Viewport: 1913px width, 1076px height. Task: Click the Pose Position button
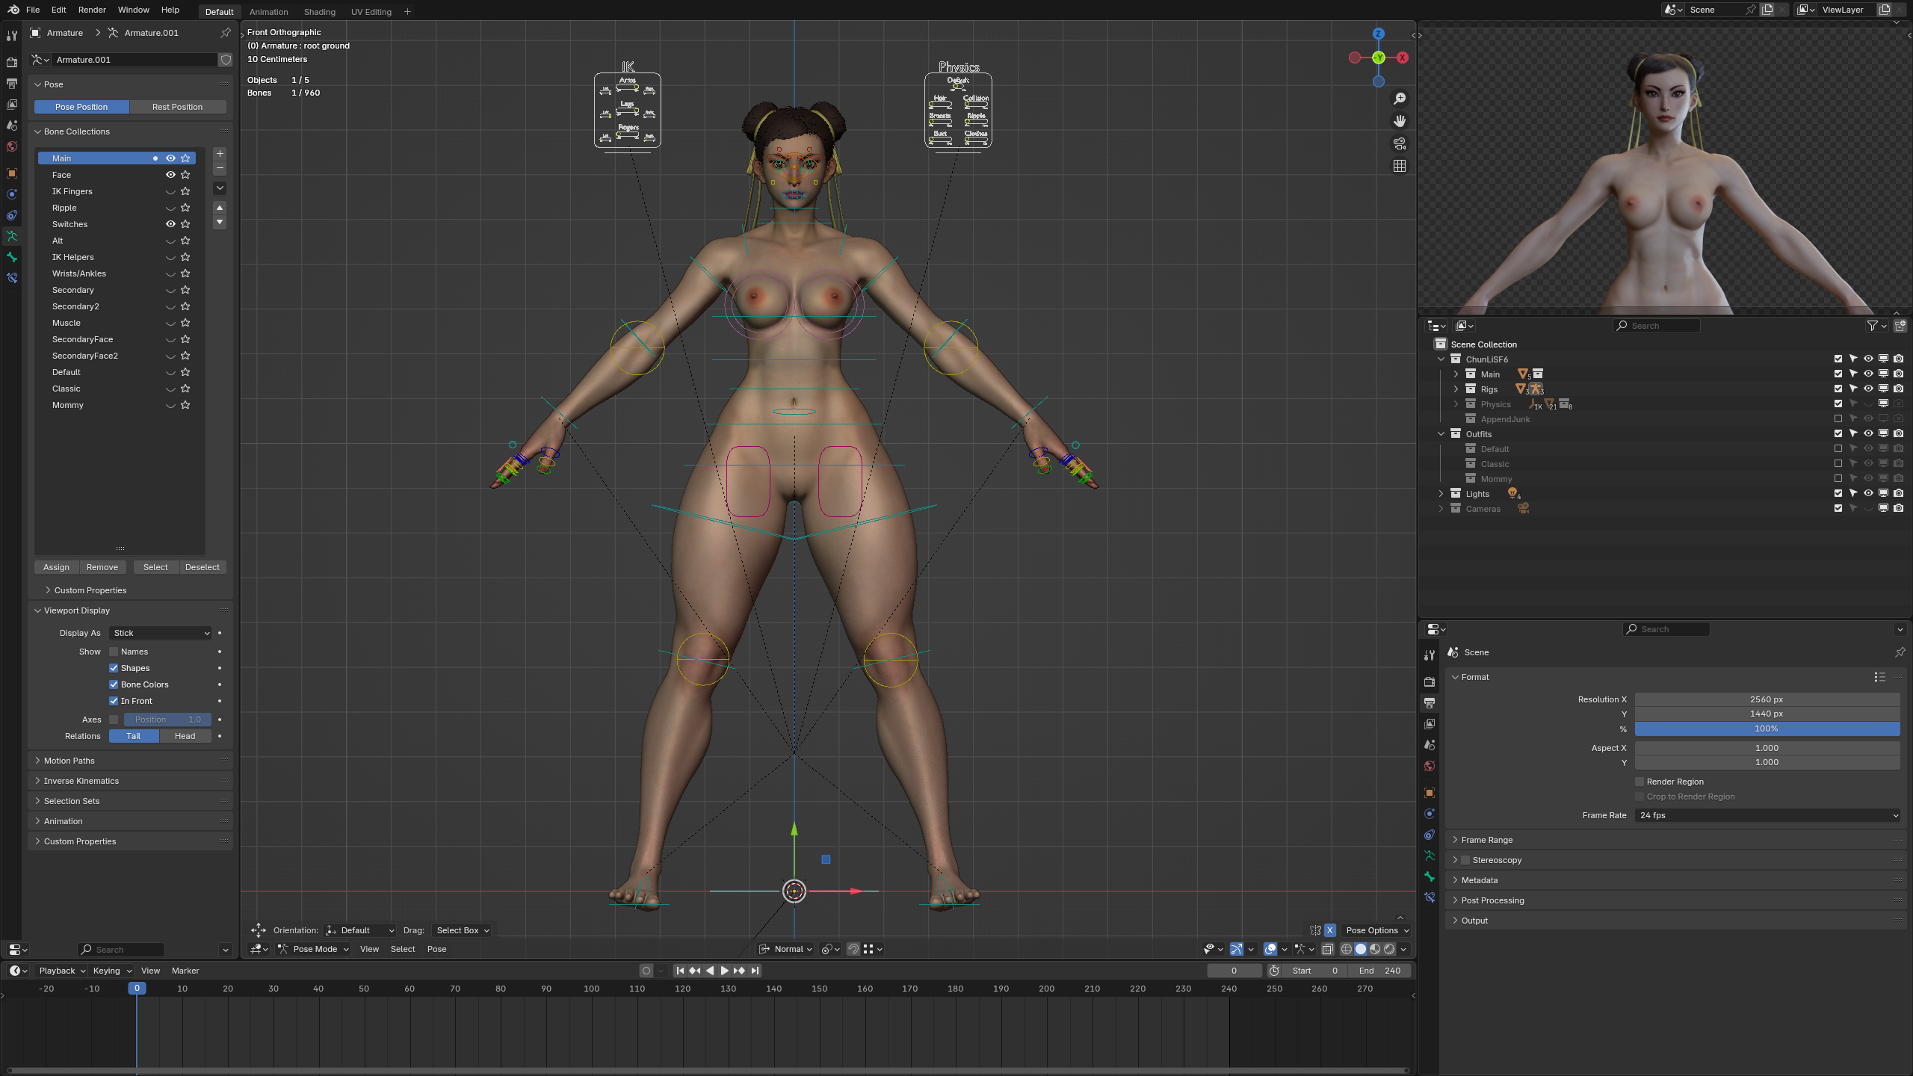81,107
